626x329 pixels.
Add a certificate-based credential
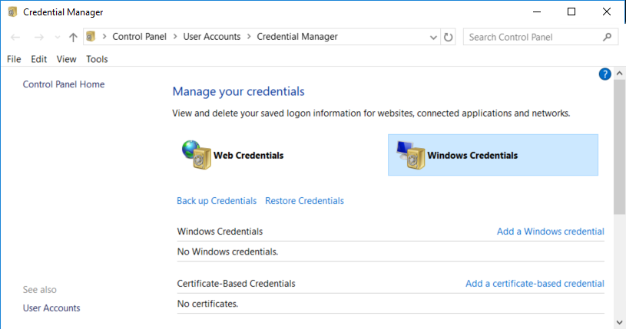tap(535, 284)
